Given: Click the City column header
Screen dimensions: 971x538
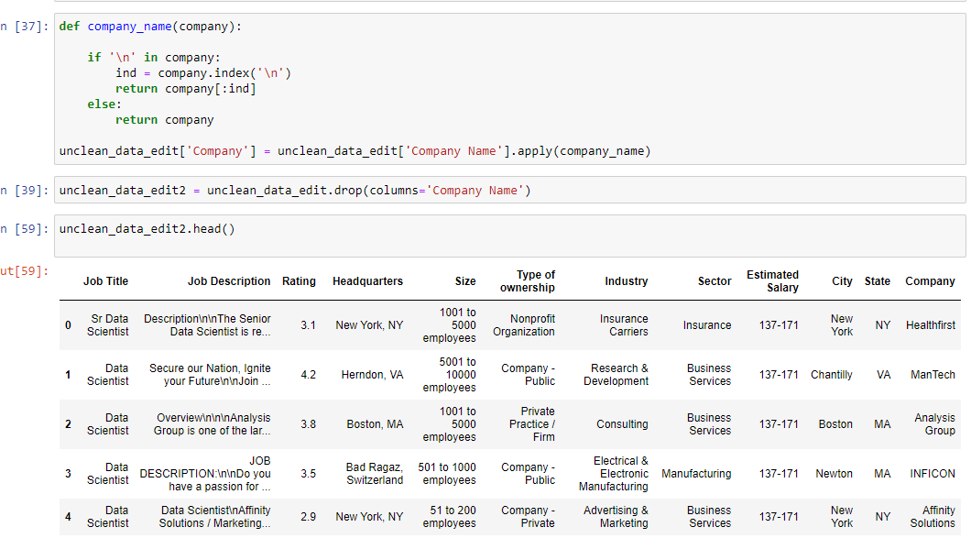Looking at the screenshot, I should click(x=842, y=280).
